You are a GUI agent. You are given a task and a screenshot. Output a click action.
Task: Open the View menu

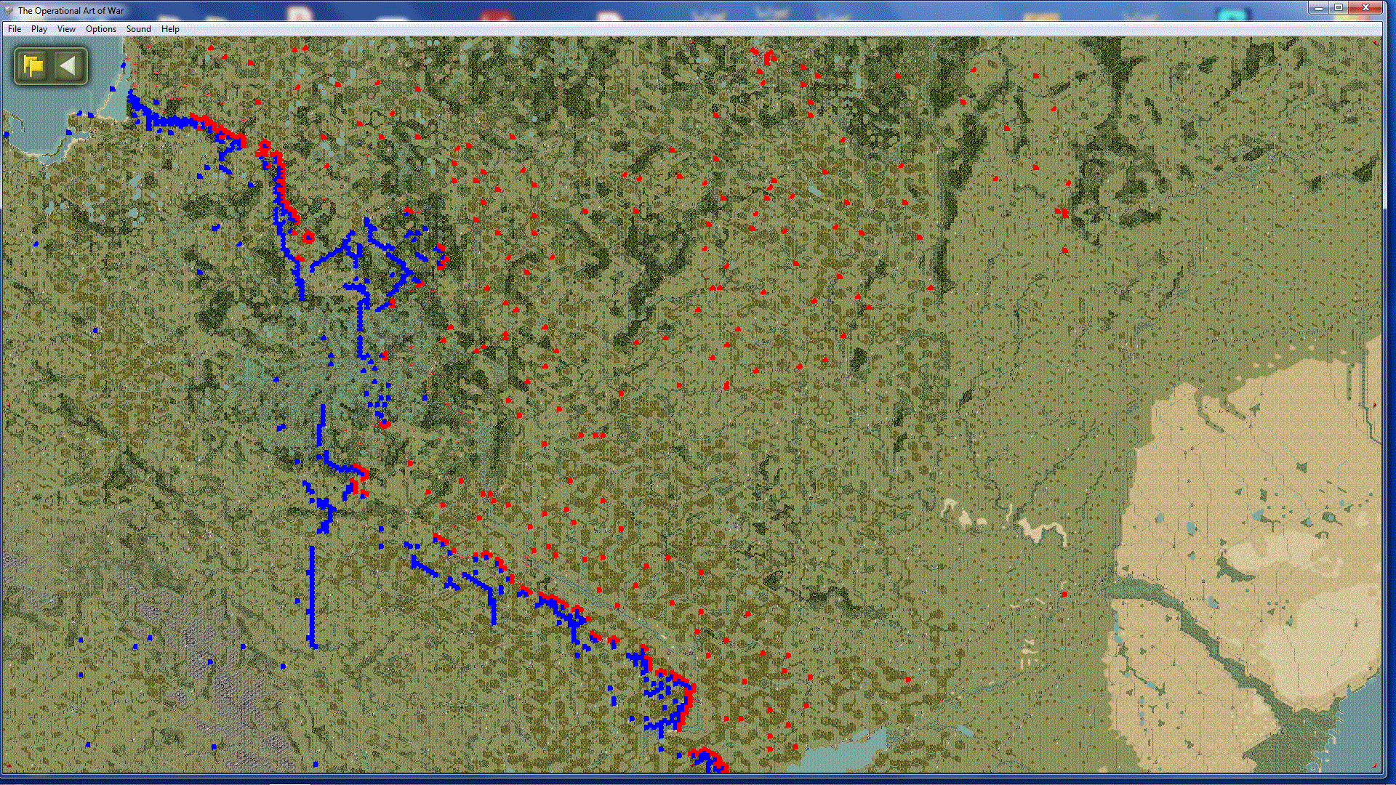coord(66,29)
